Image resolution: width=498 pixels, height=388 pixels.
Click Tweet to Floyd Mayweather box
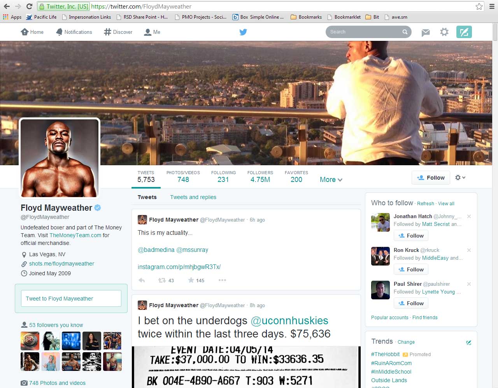tap(71, 299)
